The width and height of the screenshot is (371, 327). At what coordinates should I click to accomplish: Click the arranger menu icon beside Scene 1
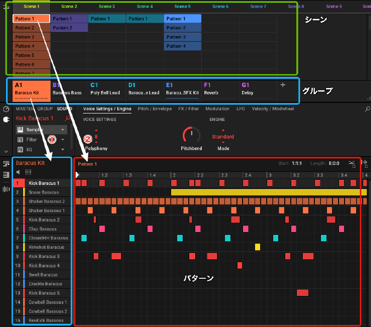coord(6,7)
